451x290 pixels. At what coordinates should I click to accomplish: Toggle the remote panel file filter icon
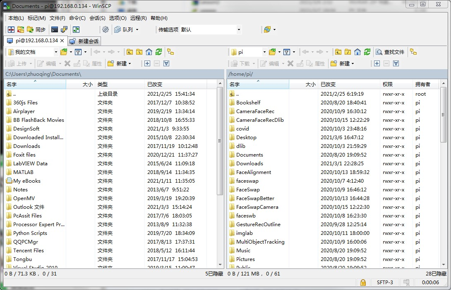(286, 52)
